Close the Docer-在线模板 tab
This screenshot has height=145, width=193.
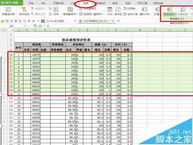pos(76,21)
